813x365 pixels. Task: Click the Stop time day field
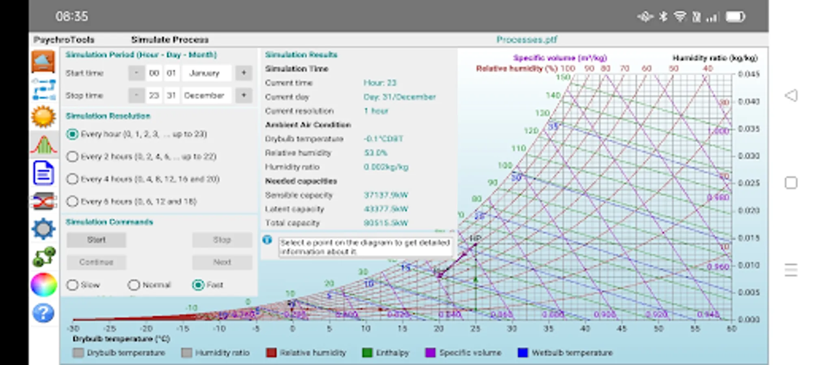click(171, 95)
